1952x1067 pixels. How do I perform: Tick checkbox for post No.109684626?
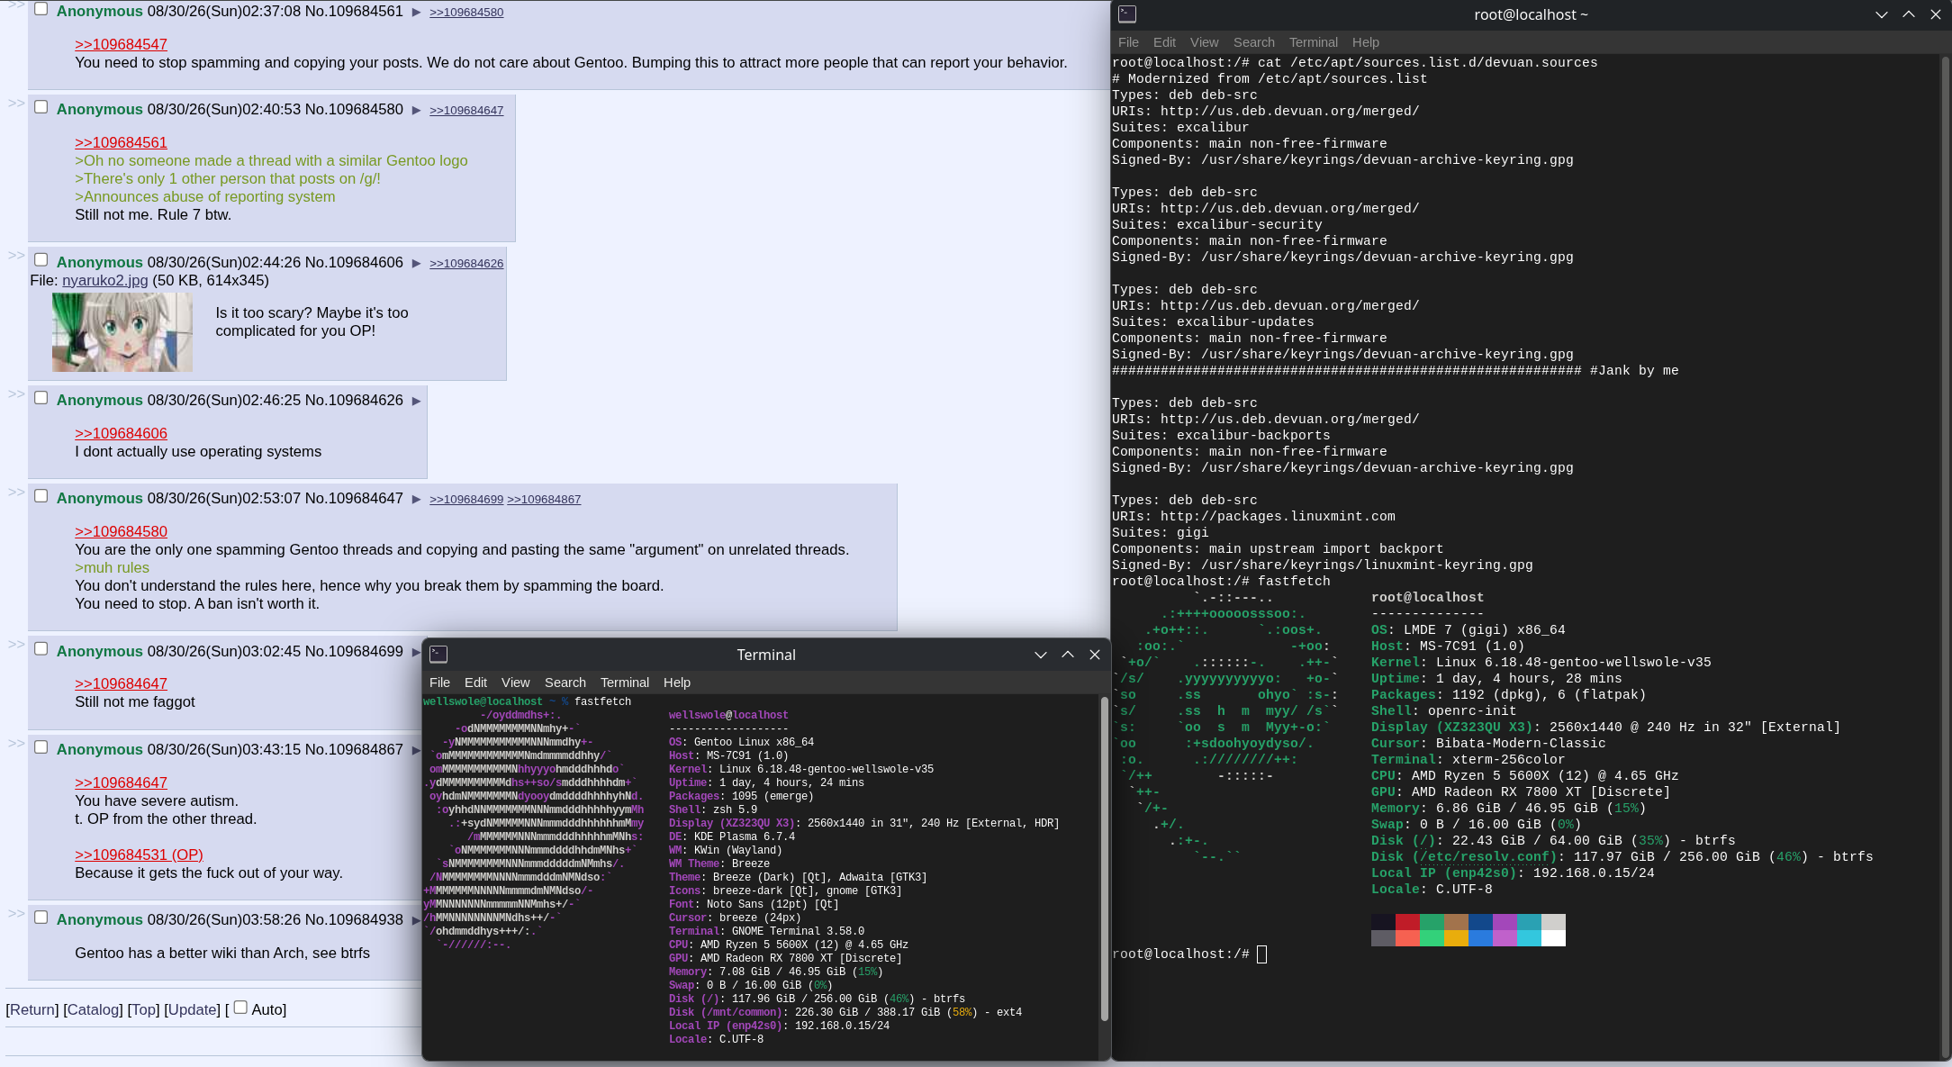(41, 398)
